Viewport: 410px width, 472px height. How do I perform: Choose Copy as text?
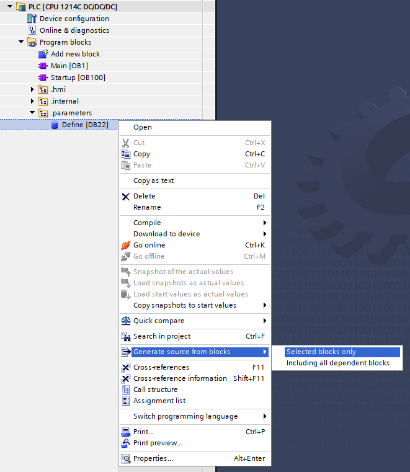coord(195,180)
